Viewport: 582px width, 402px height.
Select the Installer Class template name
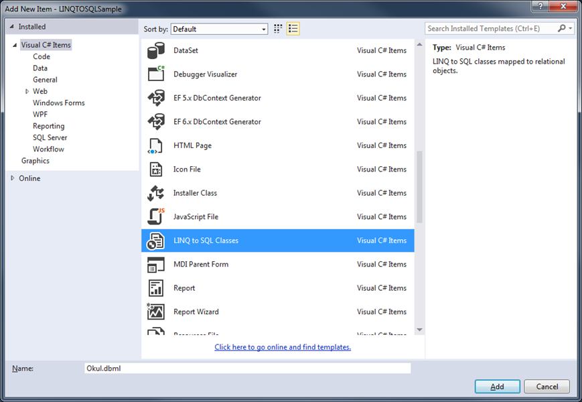tap(195, 193)
